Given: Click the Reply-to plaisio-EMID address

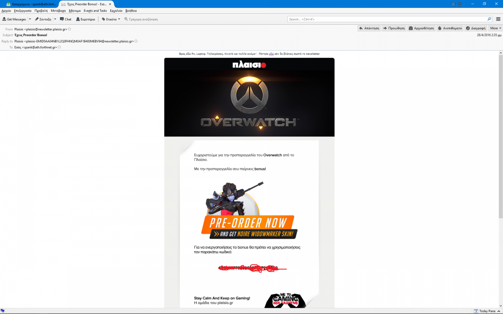Looking at the screenshot, I should click(74, 41).
